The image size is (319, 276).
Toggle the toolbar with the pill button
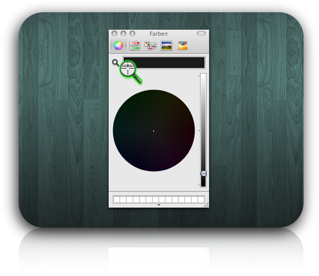[201, 34]
